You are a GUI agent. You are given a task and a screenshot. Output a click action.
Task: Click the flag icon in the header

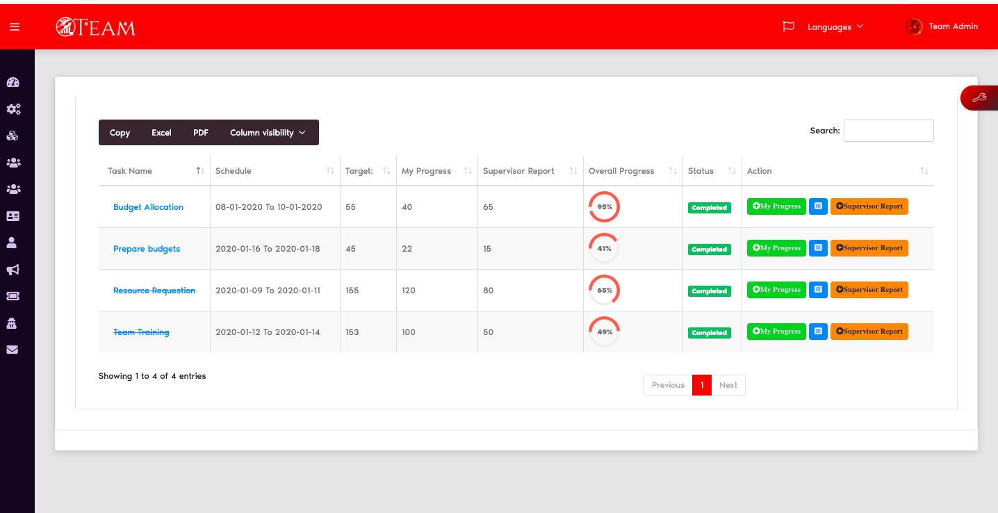point(788,26)
